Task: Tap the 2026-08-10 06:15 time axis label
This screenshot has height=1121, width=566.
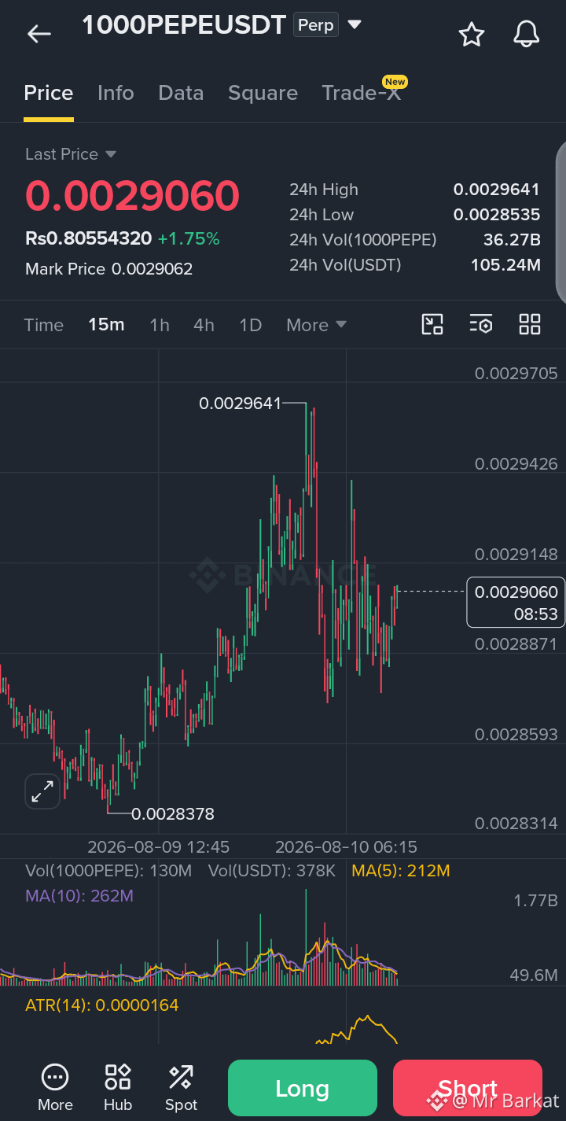Action: point(346,847)
